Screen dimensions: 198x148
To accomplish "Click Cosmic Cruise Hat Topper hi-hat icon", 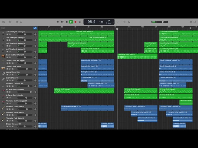I will pyautogui.click(x=3, y=62).
